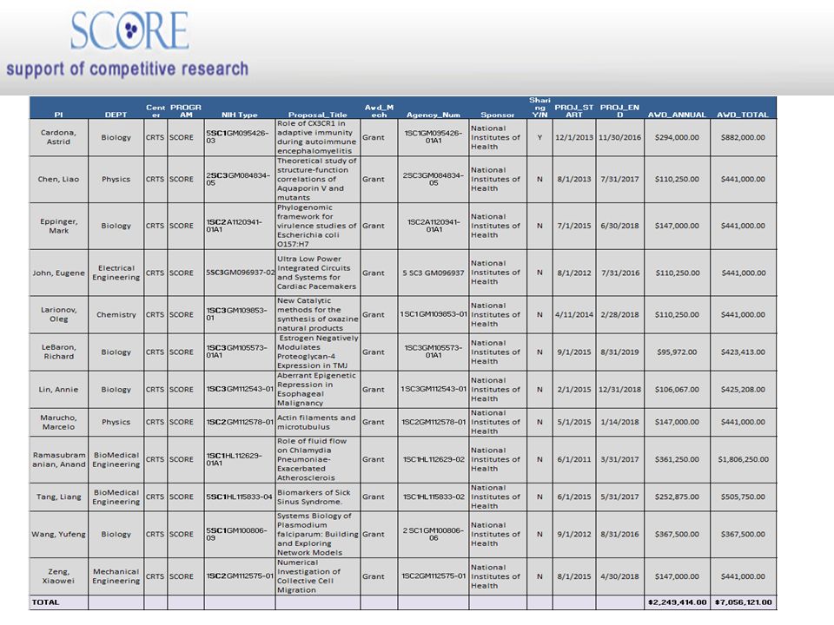The image size is (834, 625).
Task: Click the end date 12/31/2018
Action: pos(619,389)
